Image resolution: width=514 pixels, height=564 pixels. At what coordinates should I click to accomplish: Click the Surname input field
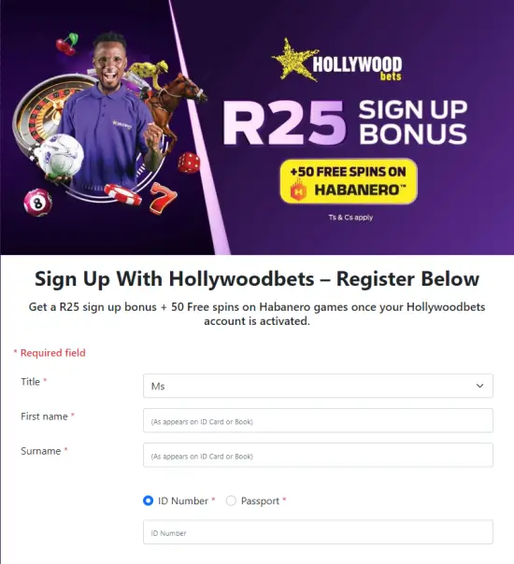[x=318, y=455]
